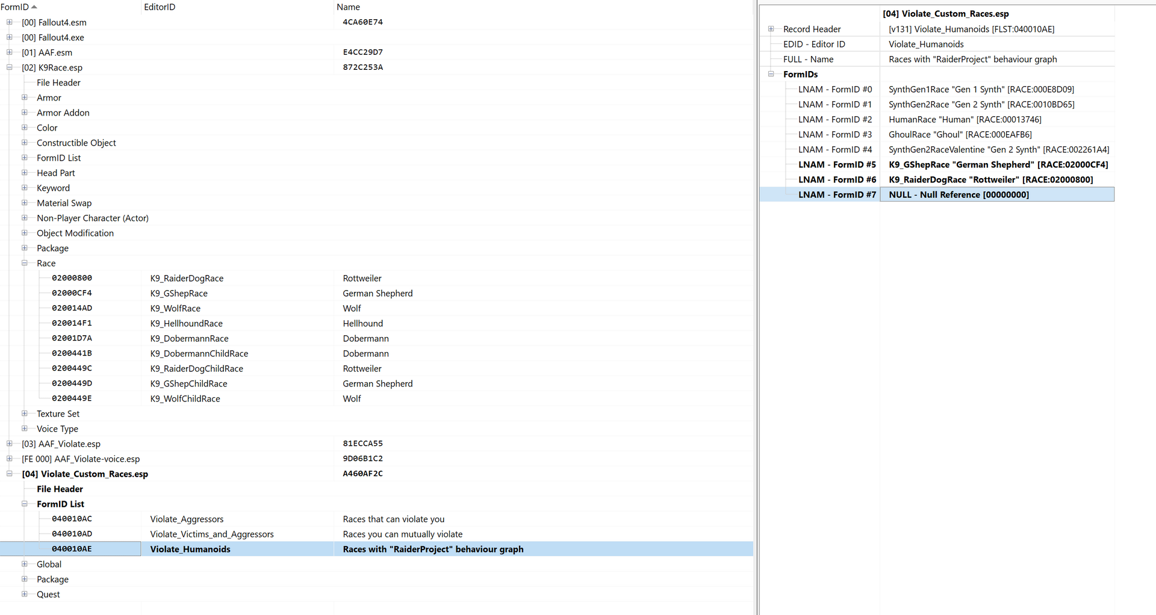Viewport: 1156px width, 615px height.
Task: Expand the Object Modification group
Action: coord(24,233)
